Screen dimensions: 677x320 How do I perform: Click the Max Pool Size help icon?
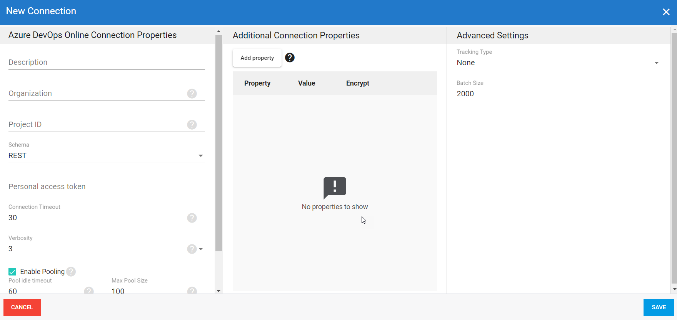(192, 291)
